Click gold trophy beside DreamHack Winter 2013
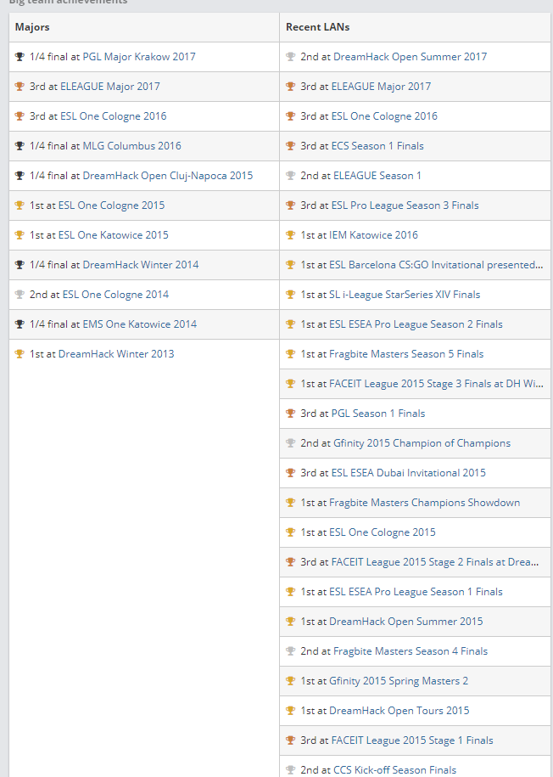The image size is (553, 777). click(20, 354)
